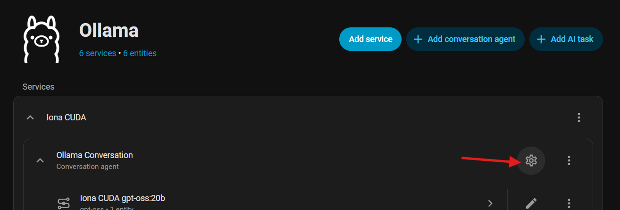620x210 pixels.
Task: Click the Ollama integration heading
Action: click(x=109, y=30)
